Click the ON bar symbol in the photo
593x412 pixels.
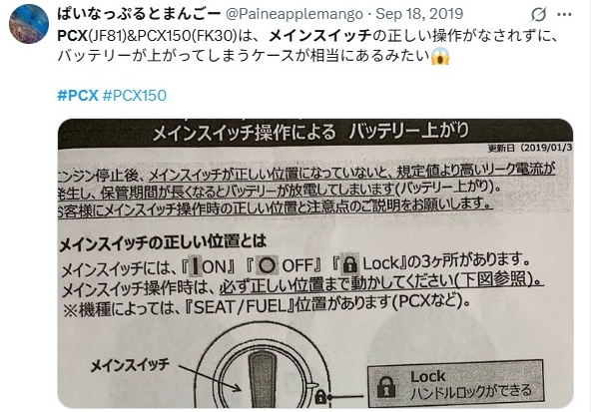pos(195,265)
